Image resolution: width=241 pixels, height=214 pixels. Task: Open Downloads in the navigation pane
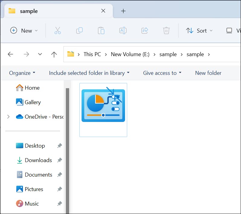(x=38, y=160)
